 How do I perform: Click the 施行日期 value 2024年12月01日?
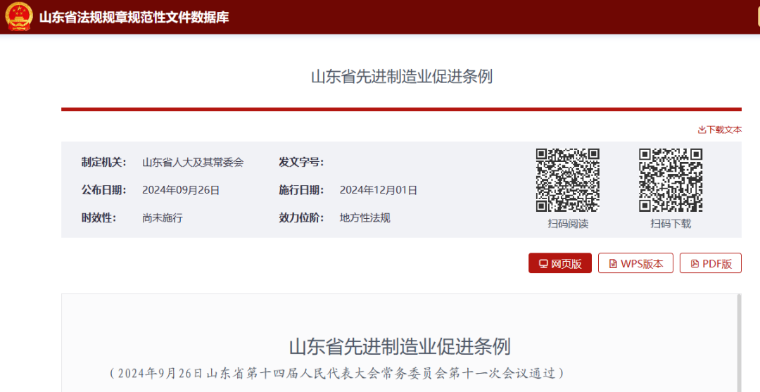(x=379, y=190)
